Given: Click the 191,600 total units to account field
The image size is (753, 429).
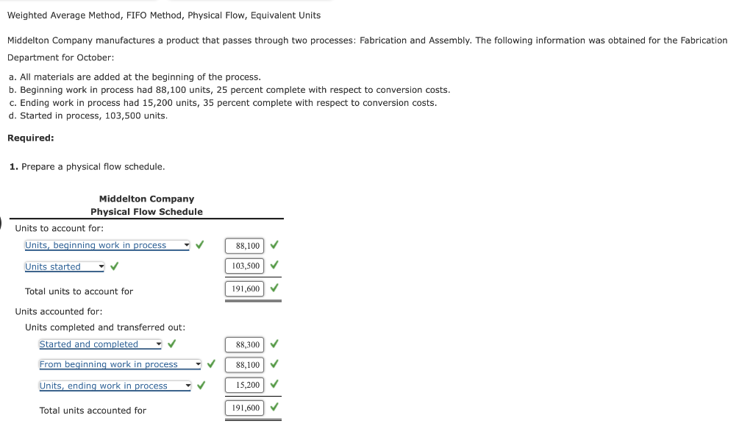Looking at the screenshot, I should click(244, 288).
